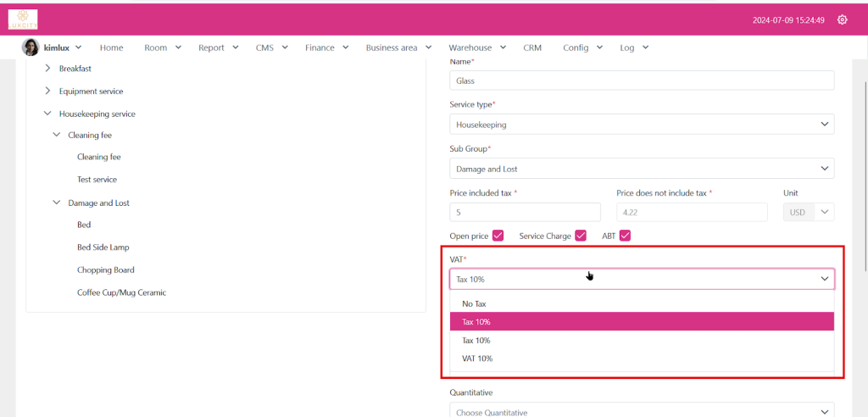Open the Sub Group dropdown
This screenshot has height=417, width=868.
pyautogui.click(x=641, y=169)
